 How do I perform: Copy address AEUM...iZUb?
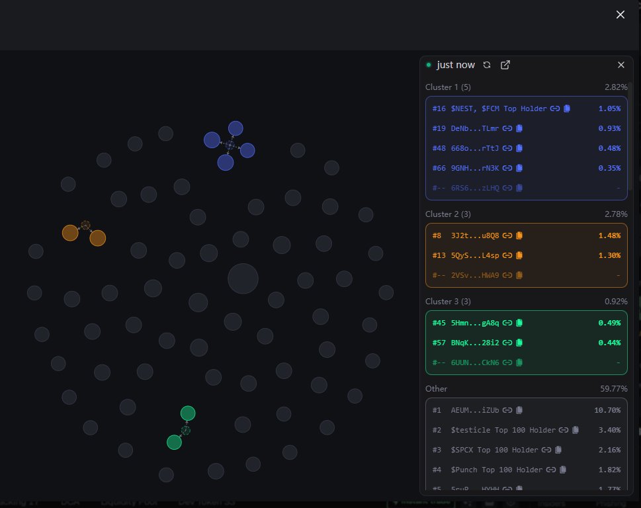pos(519,410)
